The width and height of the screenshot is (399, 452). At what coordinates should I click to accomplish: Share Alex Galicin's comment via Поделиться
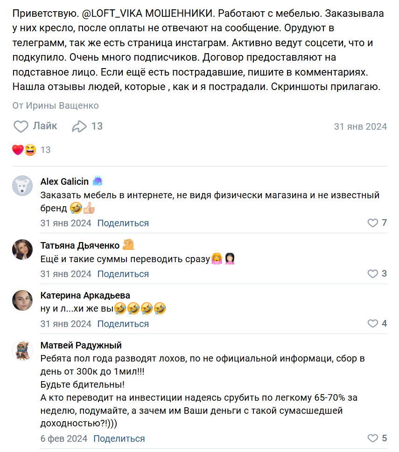[x=123, y=223]
